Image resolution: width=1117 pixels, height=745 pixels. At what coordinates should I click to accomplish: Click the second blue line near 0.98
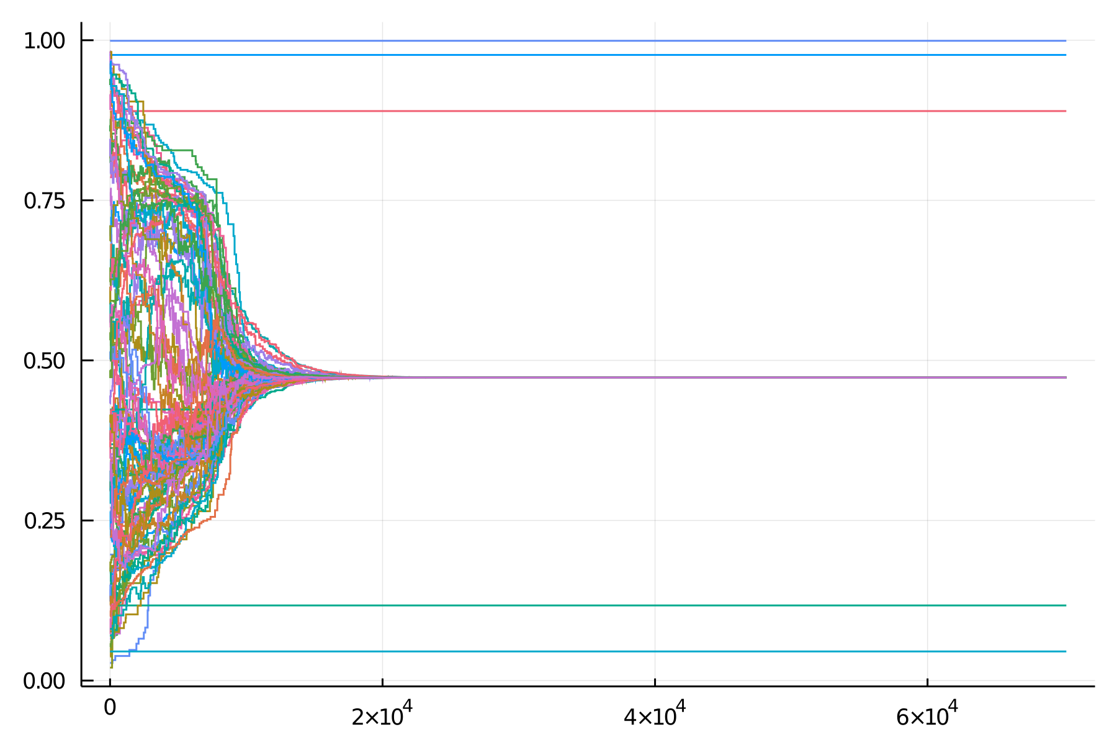[x=558, y=55]
